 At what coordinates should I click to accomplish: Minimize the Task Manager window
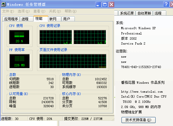pyautogui.click(x=98, y=5)
